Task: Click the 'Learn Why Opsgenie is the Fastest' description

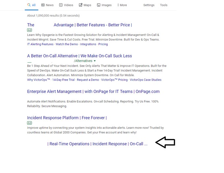Action: [x=93, y=37]
